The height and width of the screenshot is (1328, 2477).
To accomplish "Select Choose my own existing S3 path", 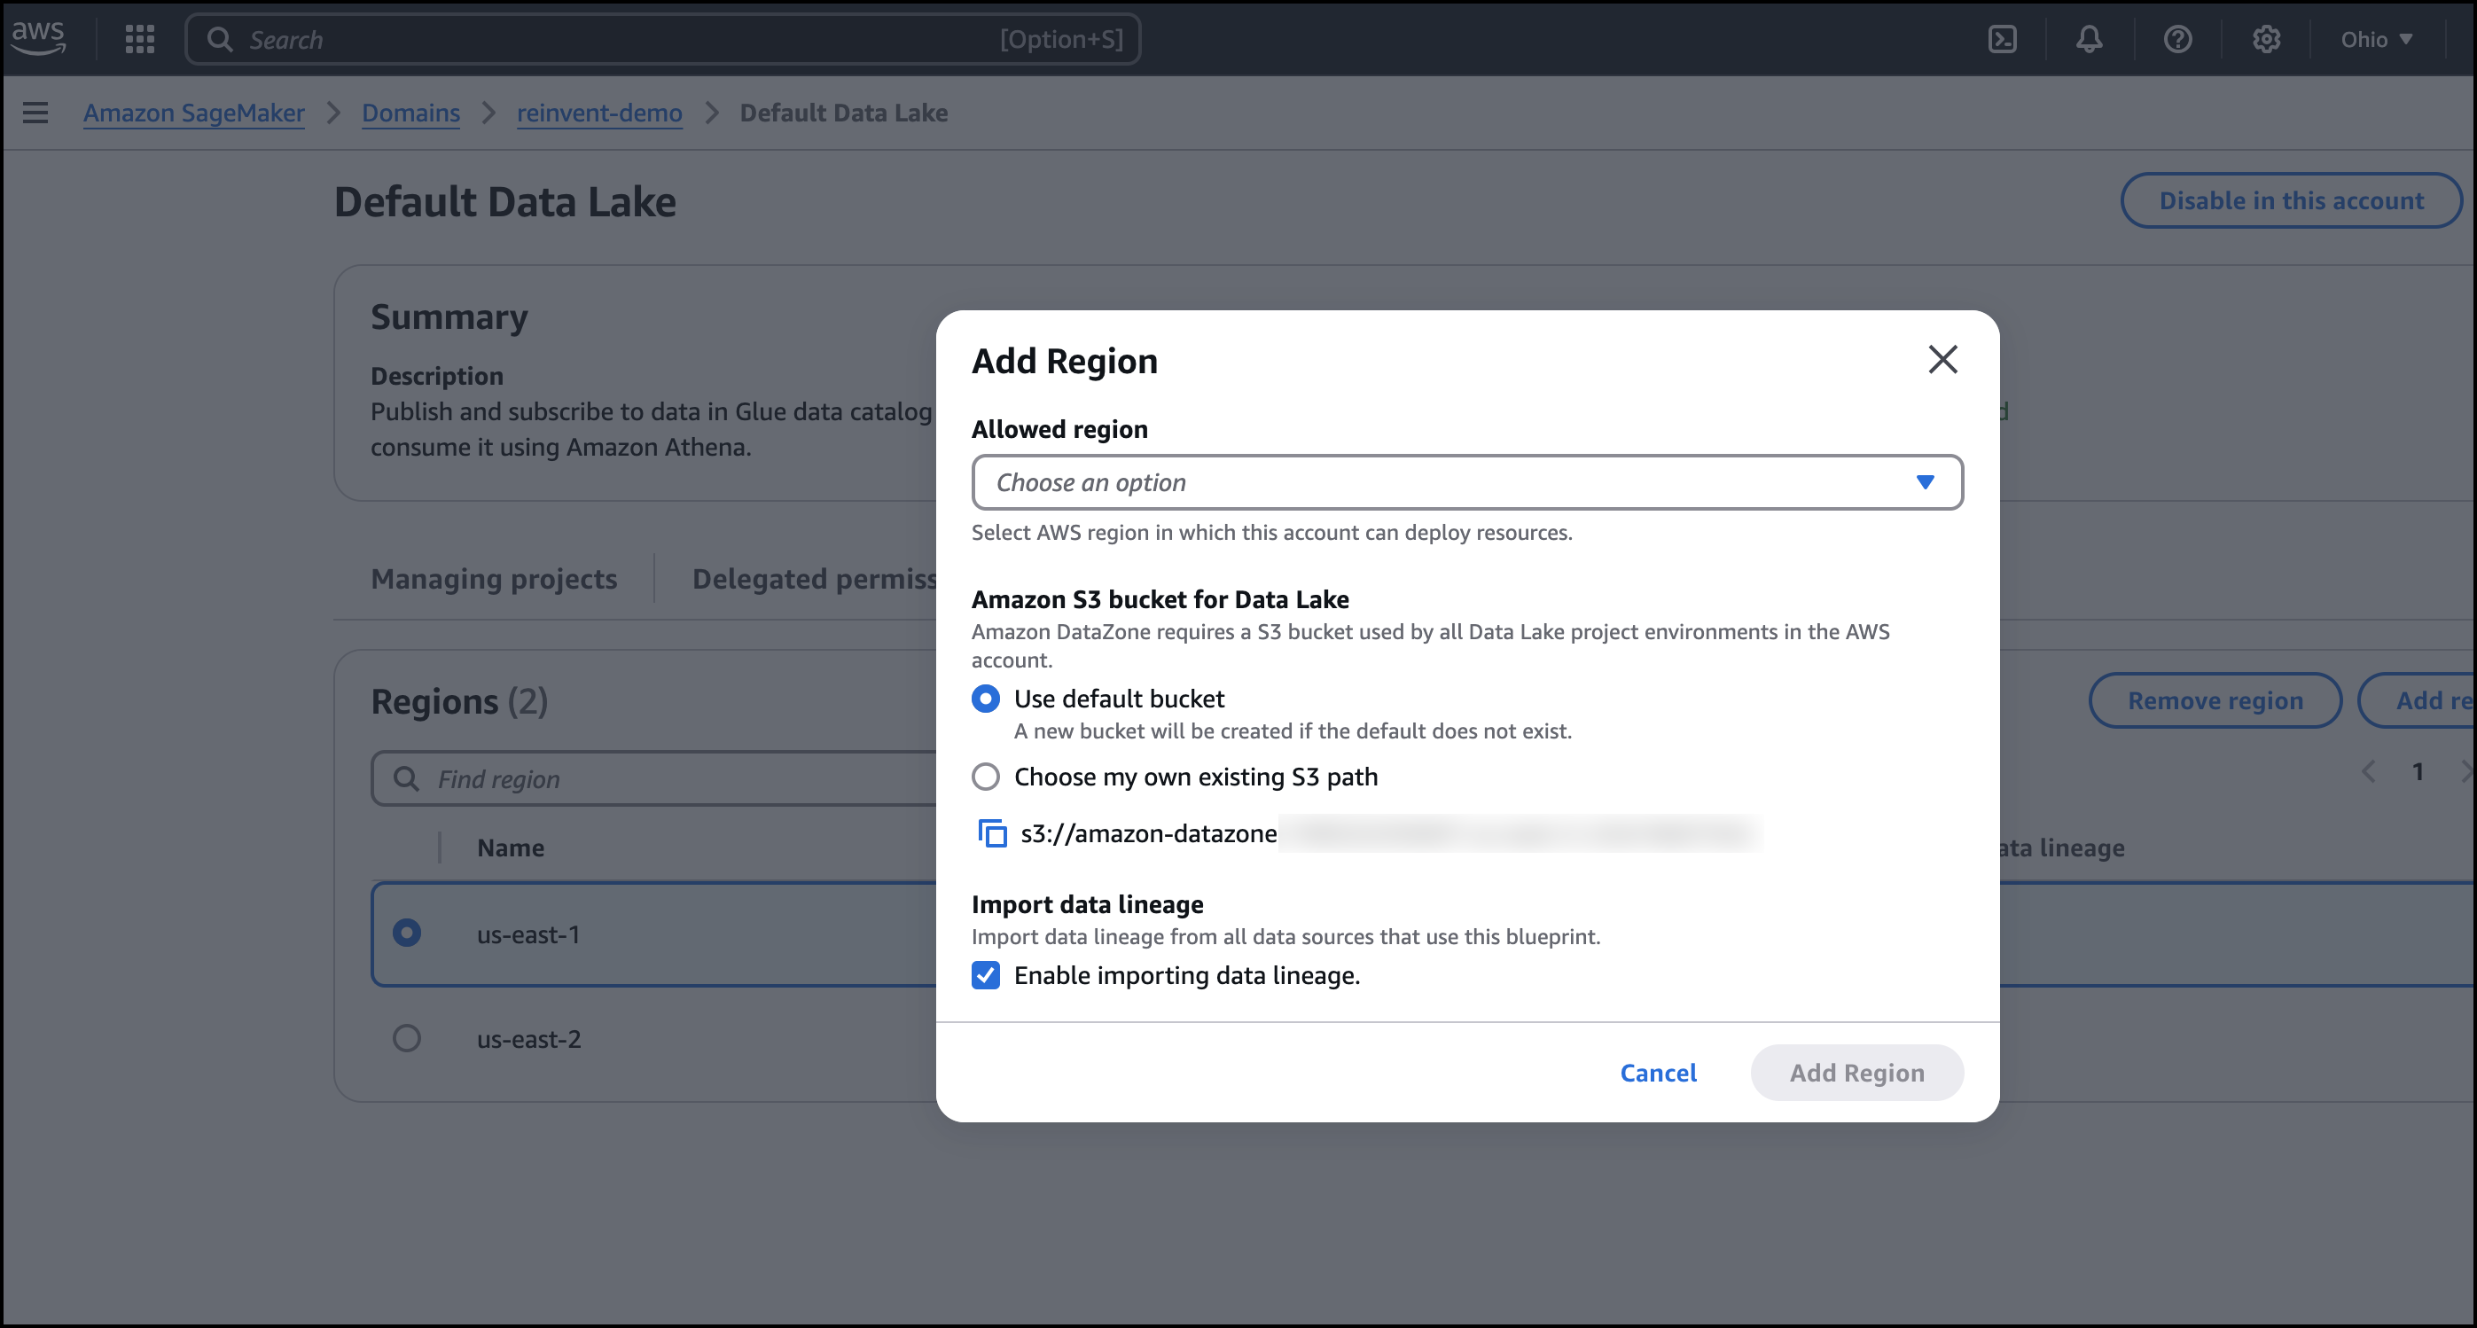I will (x=986, y=776).
